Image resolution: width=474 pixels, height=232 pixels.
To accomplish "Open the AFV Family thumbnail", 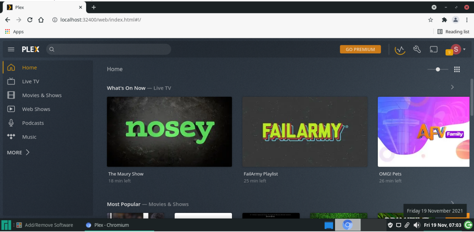I will (x=423, y=132).
